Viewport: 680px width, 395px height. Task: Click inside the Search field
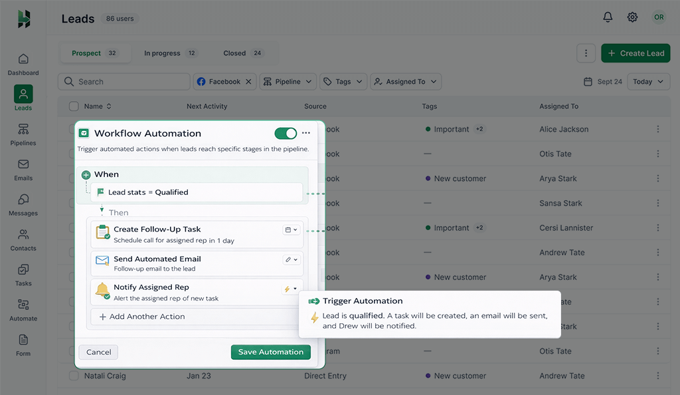click(x=124, y=81)
